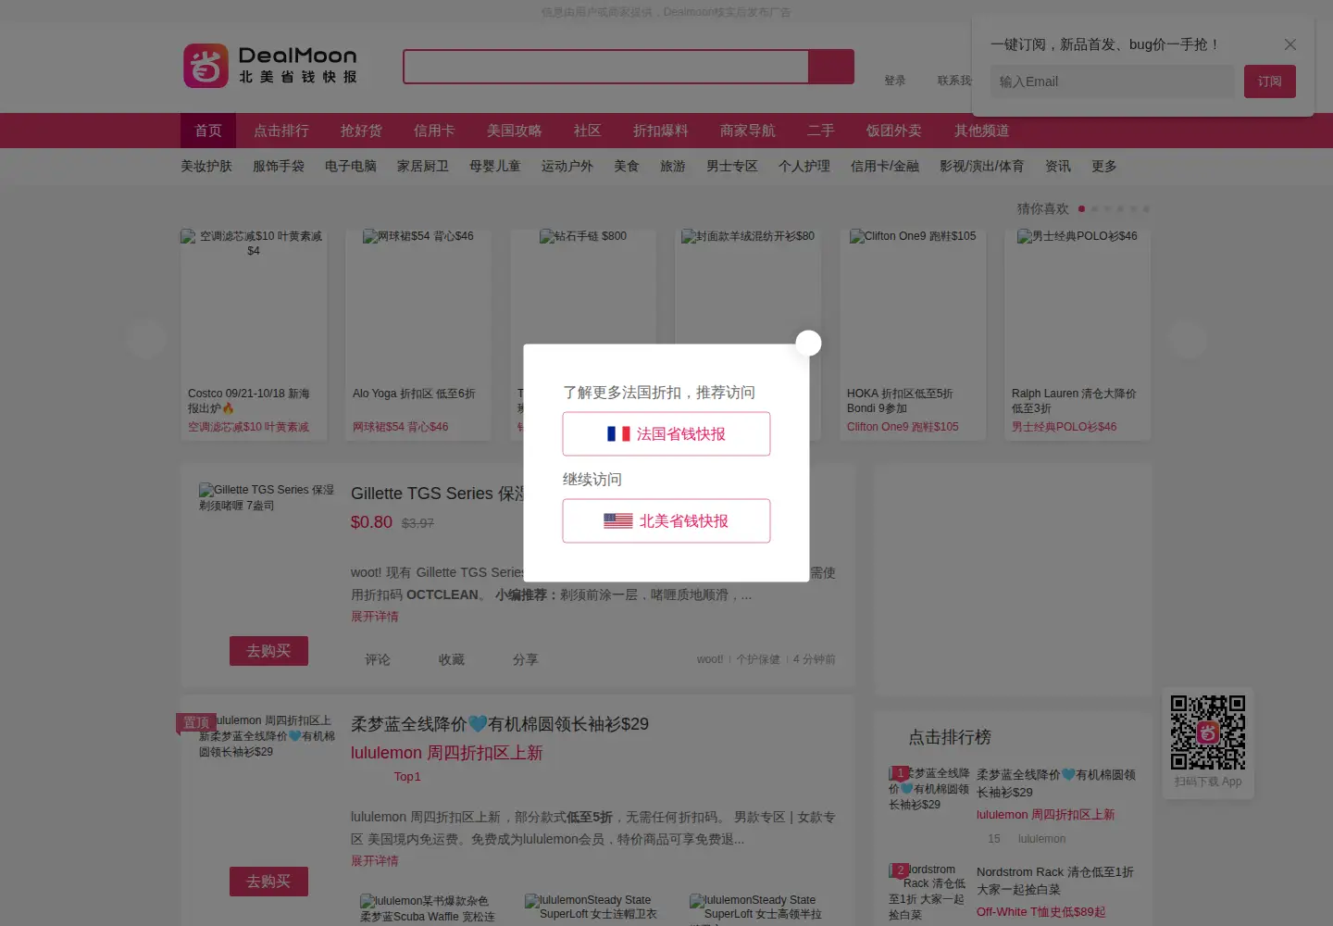Click the carousel next arrow
The image size is (1333, 926).
tap(1188, 339)
